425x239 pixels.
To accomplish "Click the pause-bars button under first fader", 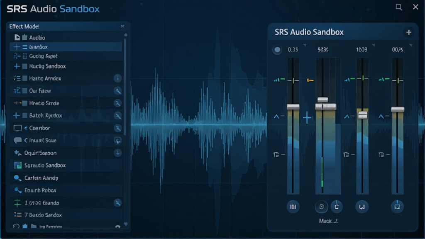I will 293,207.
